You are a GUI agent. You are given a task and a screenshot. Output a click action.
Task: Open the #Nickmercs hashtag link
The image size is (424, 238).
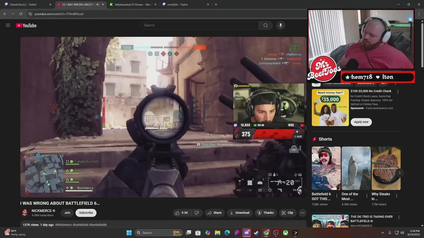click(64, 225)
